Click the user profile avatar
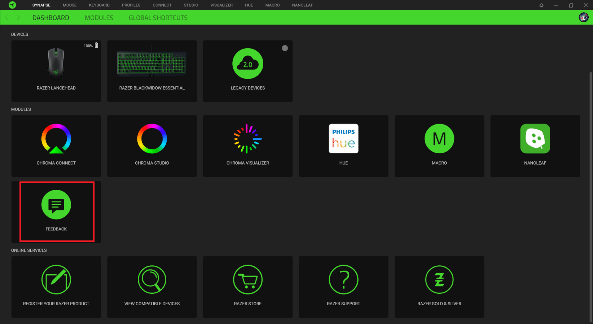 [583, 17]
